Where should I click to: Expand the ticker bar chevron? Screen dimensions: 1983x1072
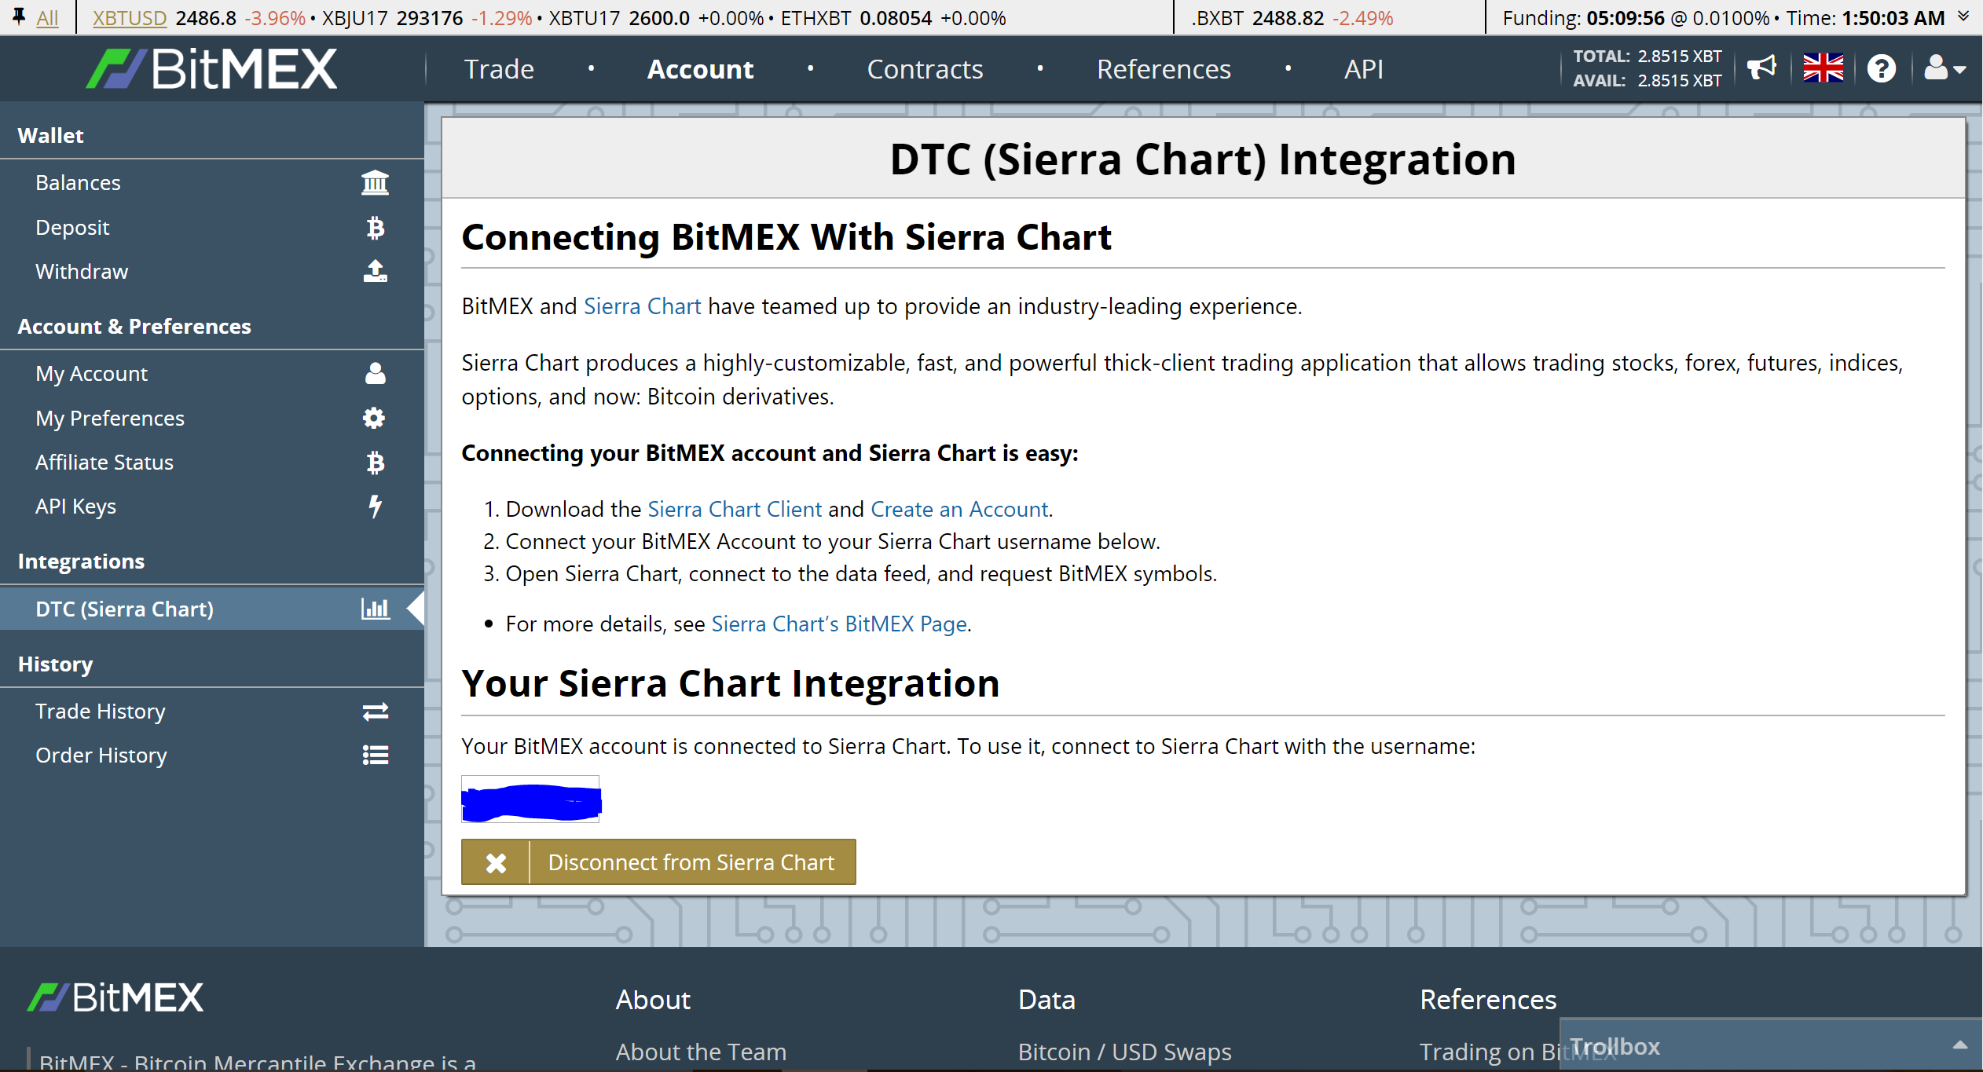tap(1963, 16)
